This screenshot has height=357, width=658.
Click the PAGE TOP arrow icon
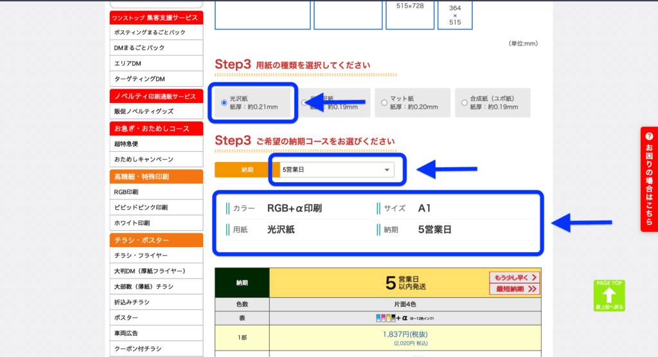pyautogui.click(x=609, y=296)
